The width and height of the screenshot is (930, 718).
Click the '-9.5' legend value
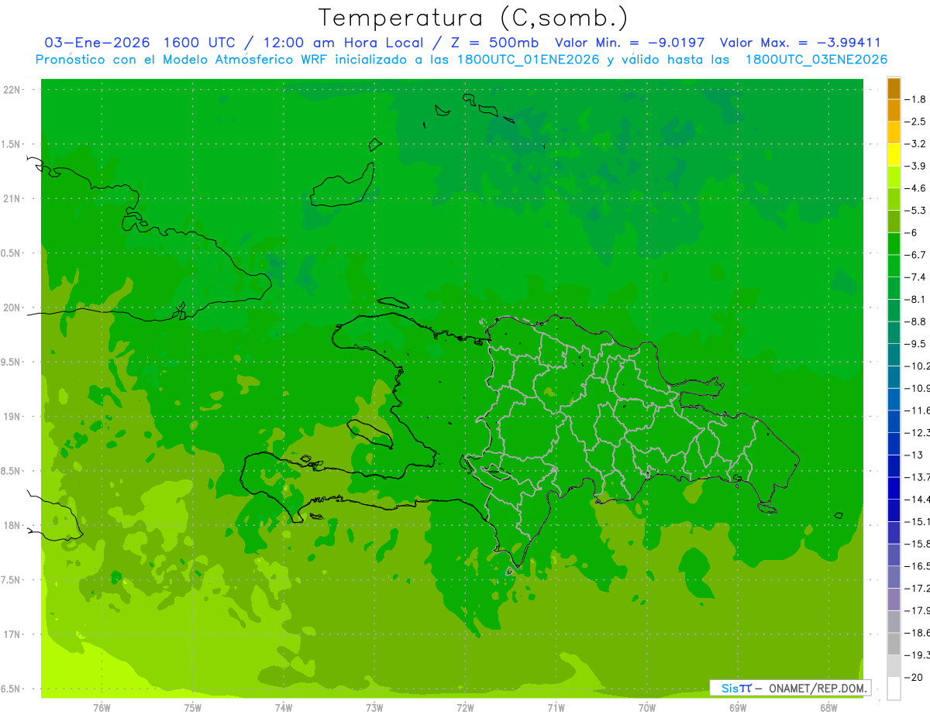coord(917,344)
